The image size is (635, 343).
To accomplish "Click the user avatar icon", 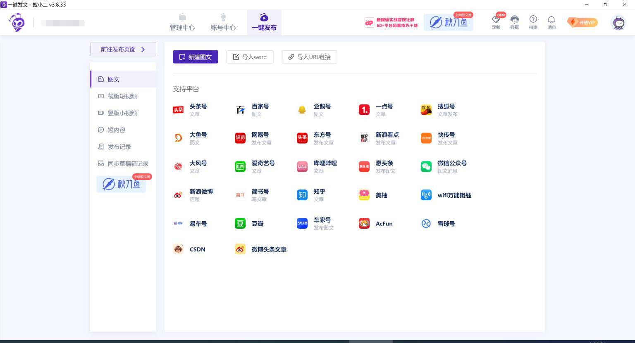I will click(x=619, y=23).
